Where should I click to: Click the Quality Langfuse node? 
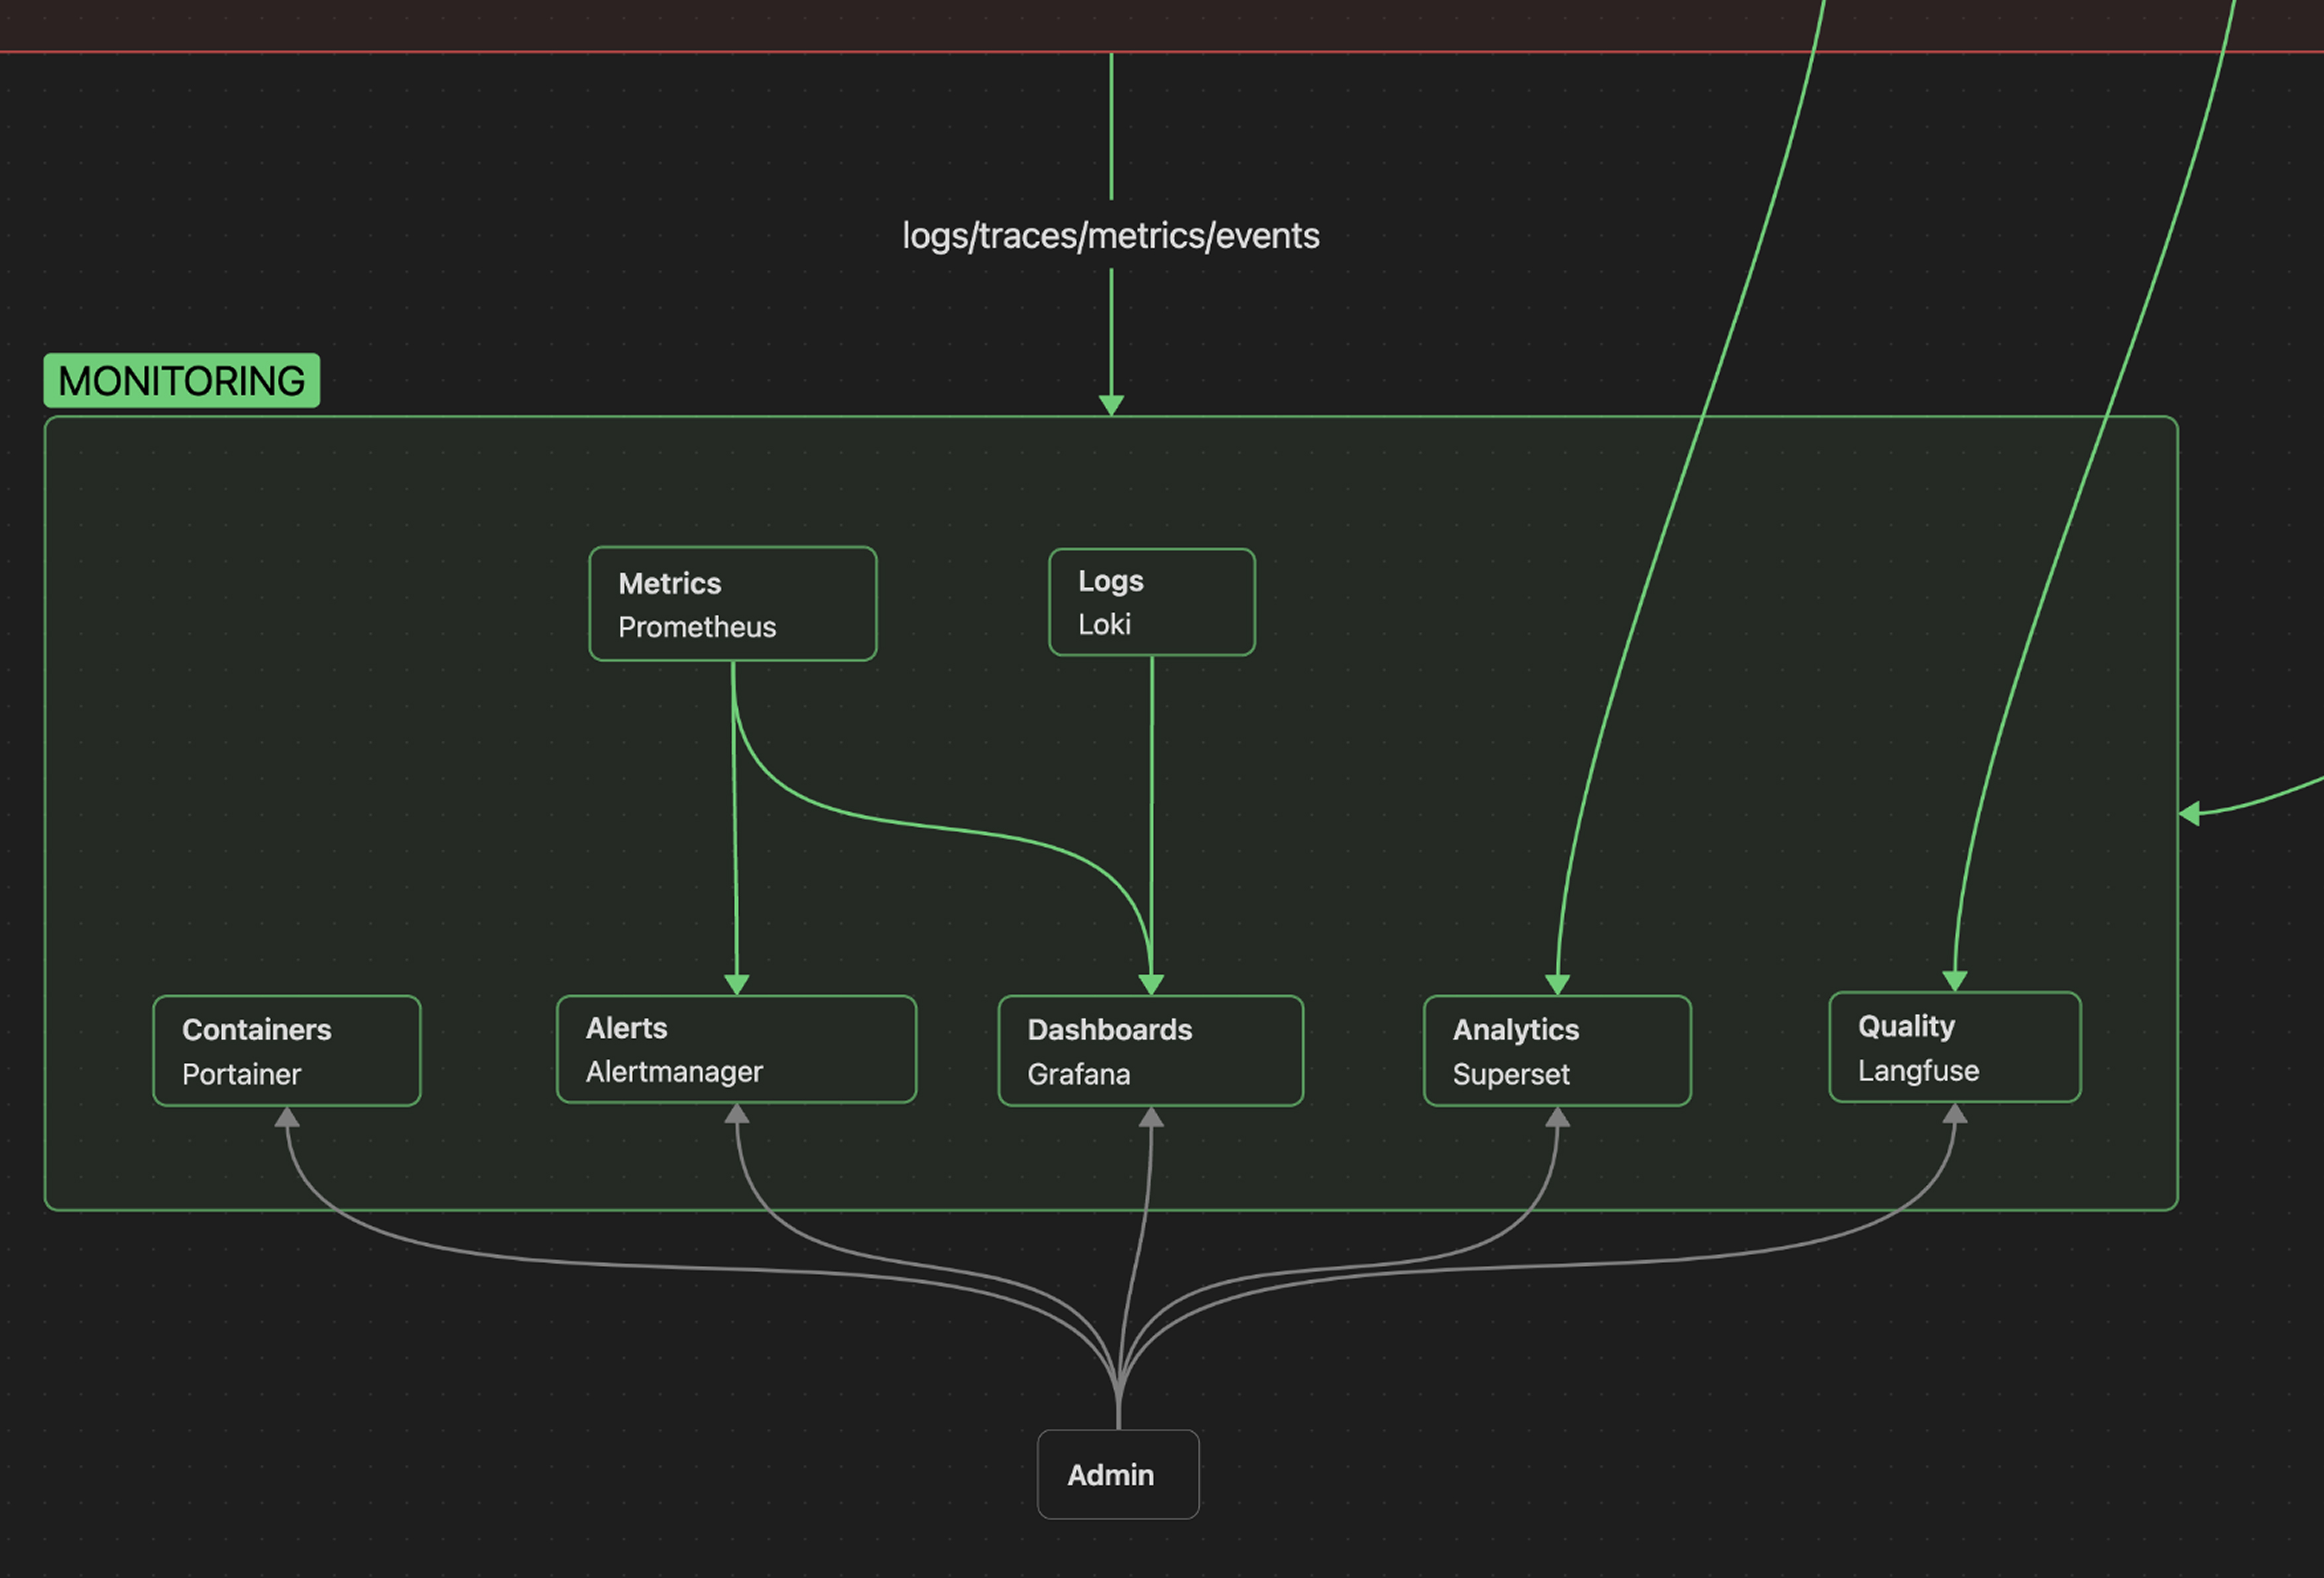(x=1956, y=1047)
